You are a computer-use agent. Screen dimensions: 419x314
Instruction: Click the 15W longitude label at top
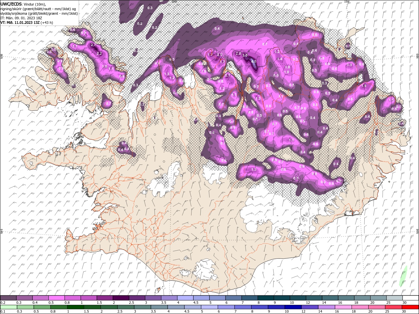coord(347,2)
